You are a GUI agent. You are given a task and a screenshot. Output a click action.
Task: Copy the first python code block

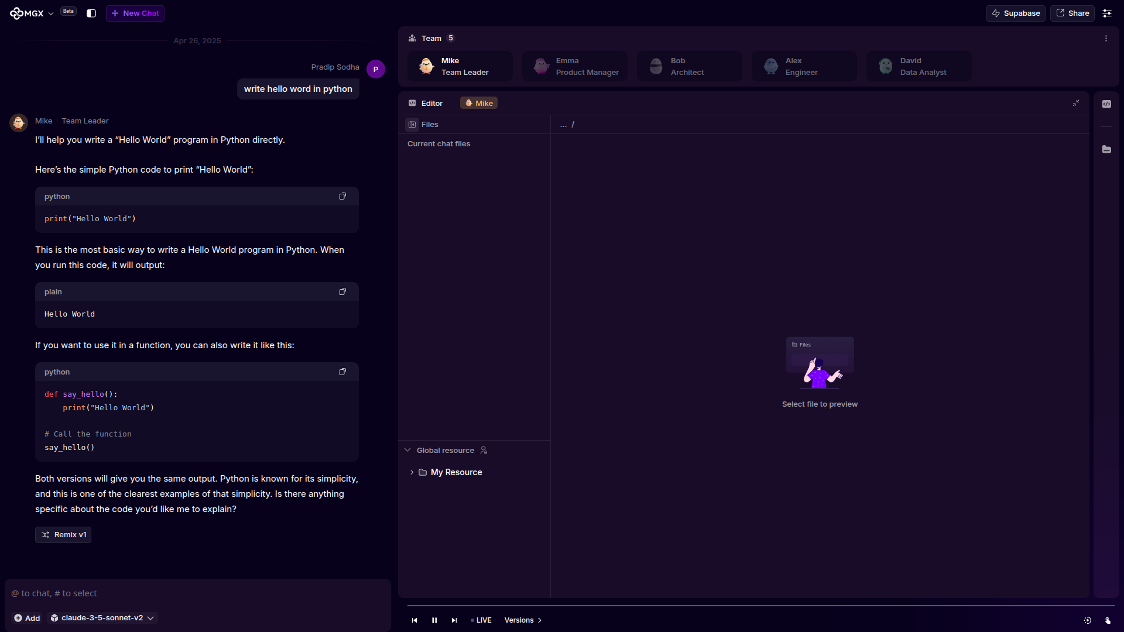pyautogui.click(x=342, y=197)
